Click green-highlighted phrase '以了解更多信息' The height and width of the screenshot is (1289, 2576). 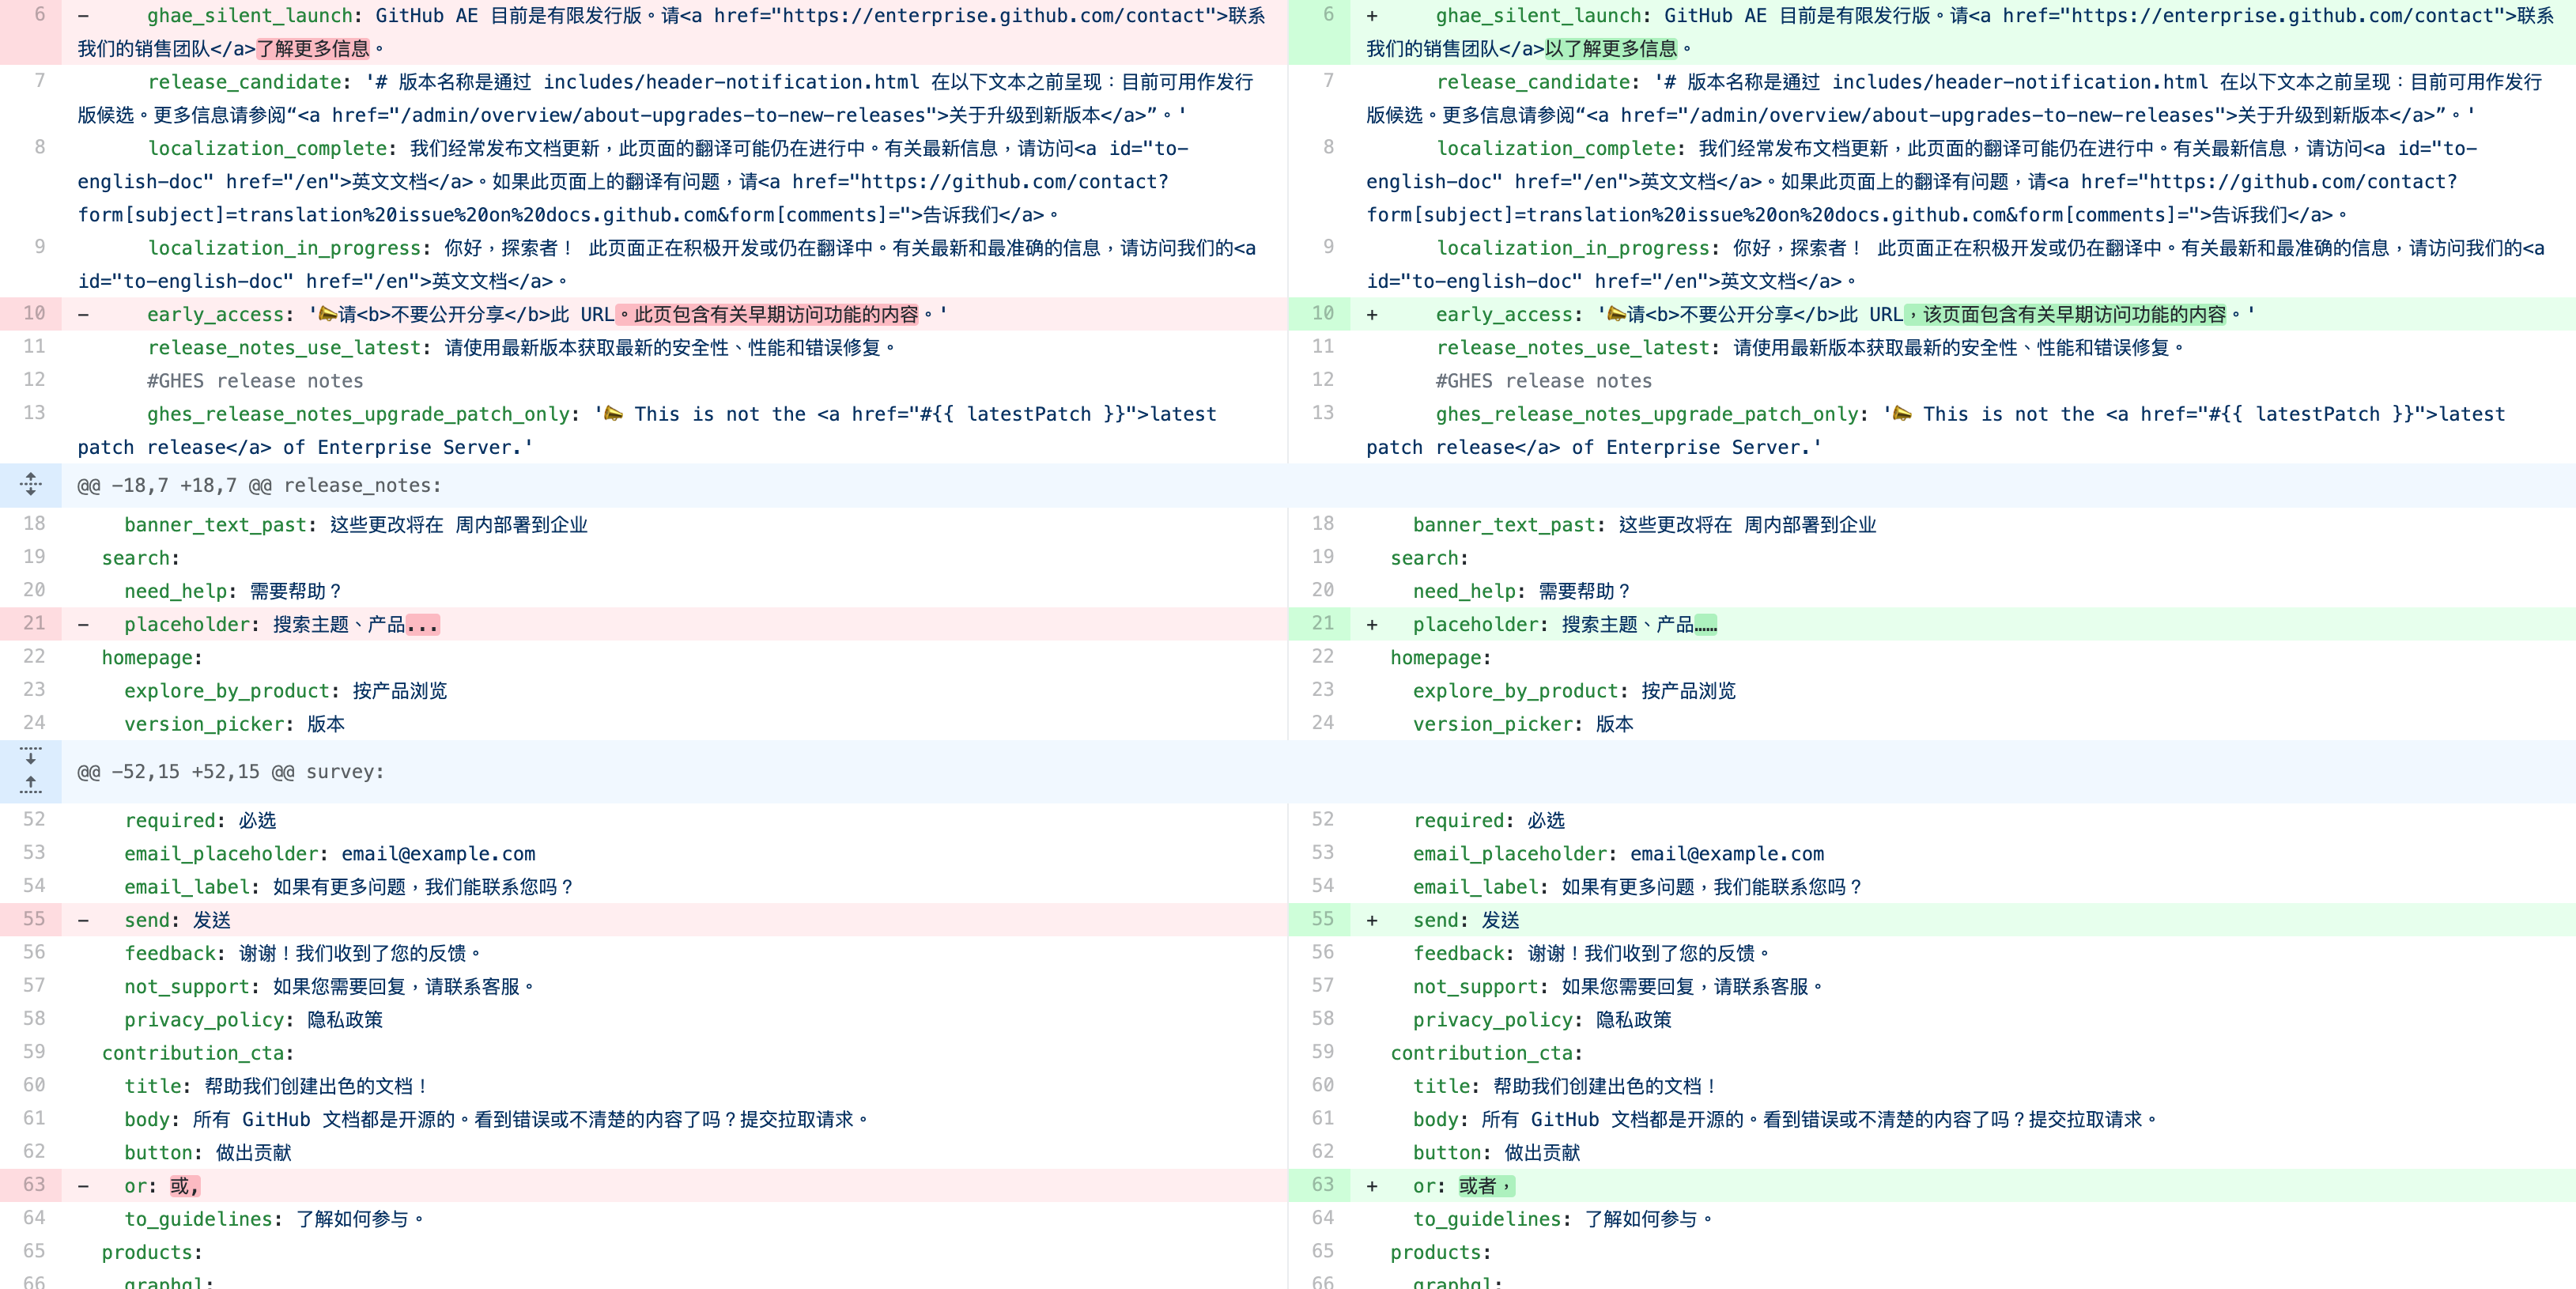click(x=1611, y=49)
